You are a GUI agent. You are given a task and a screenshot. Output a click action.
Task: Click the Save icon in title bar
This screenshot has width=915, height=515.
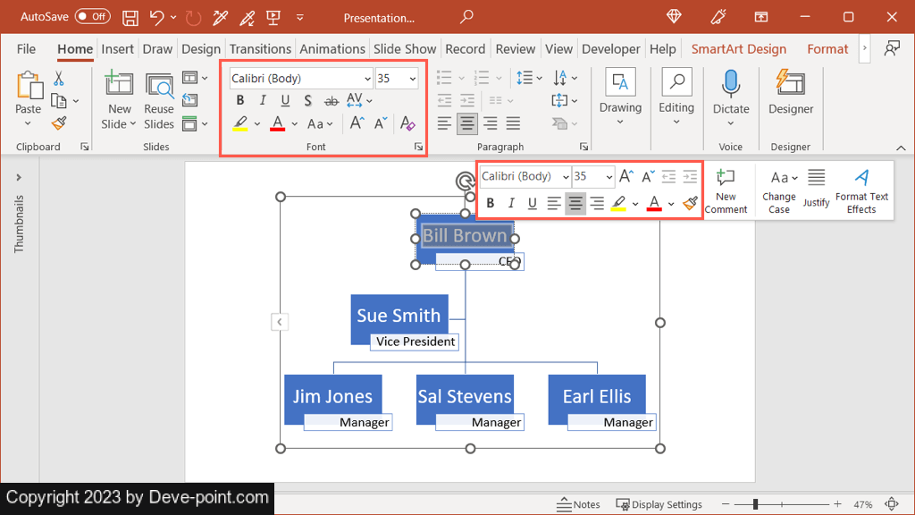coord(130,18)
